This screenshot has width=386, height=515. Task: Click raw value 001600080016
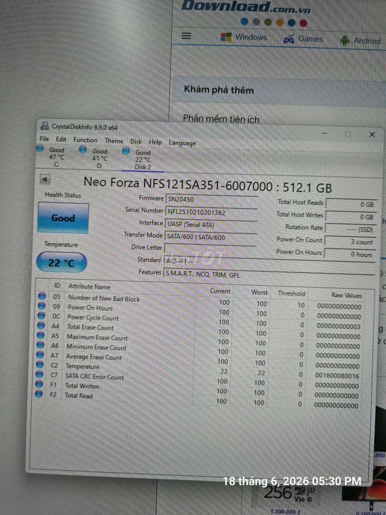pos(337,375)
